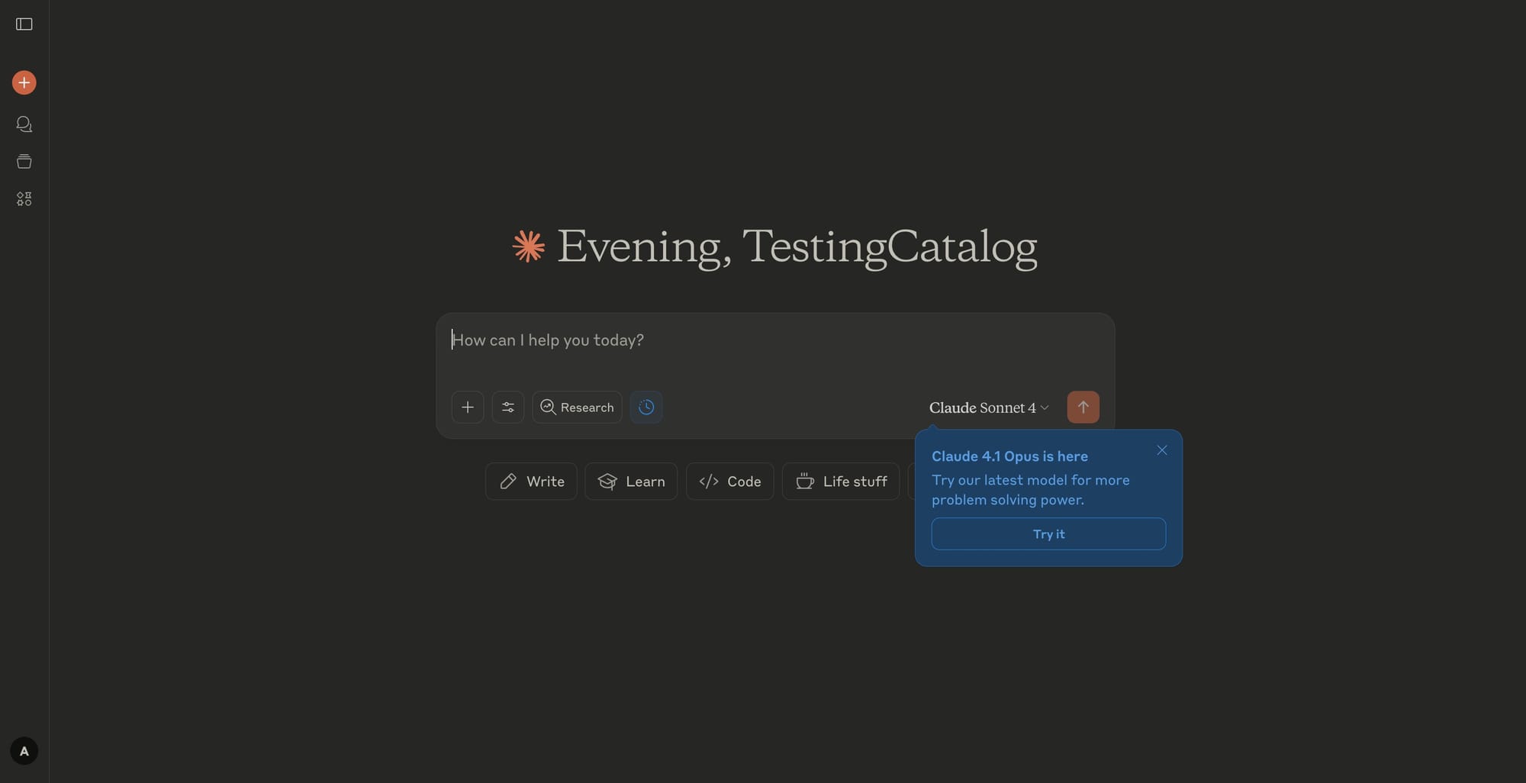Viewport: 1526px width, 783px height.
Task: Select the Write prompt category
Action: [x=531, y=482]
